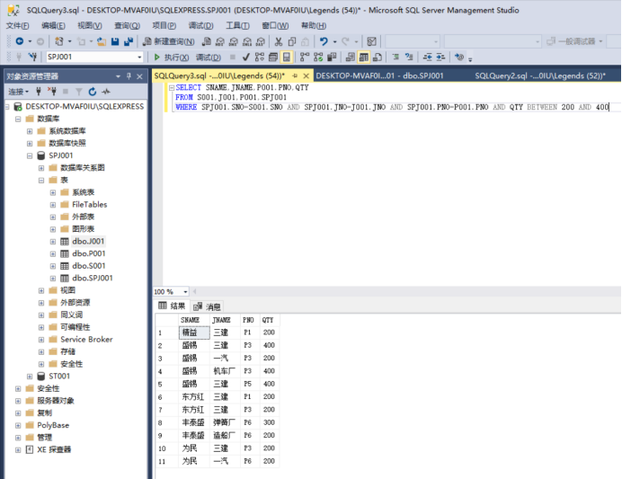622x479 pixels.
Task: Toggle Include Actual Execution Plan icon
Action: (x=304, y=58)
